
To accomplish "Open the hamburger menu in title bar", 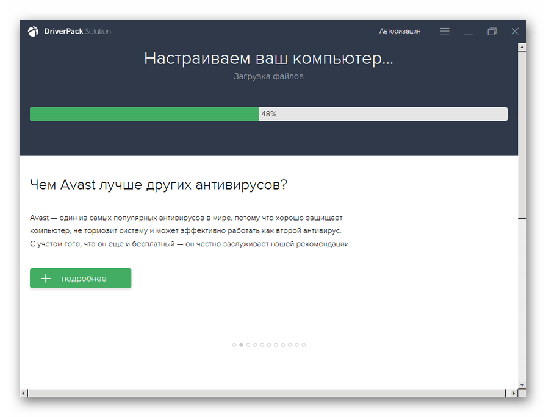I will (x=445, y=31).
